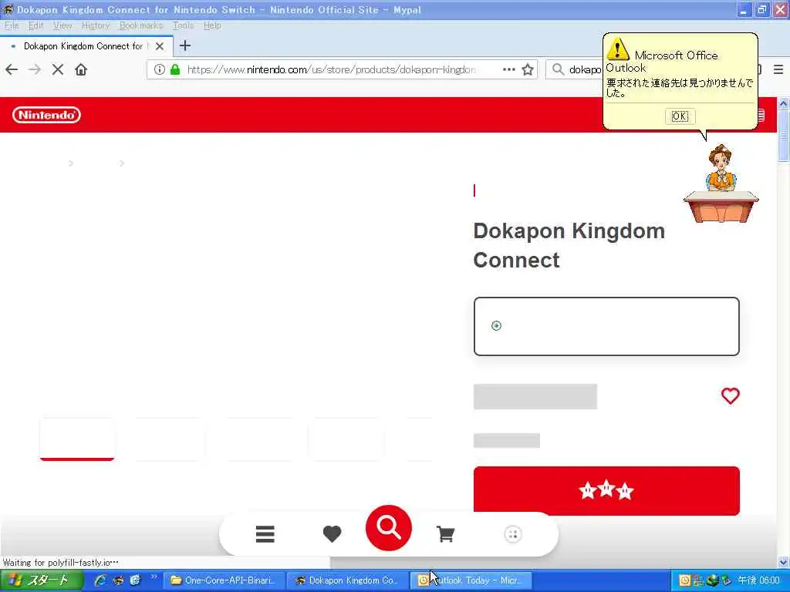
Task: Click the search bar magnifier icon
Action: pyautogui.click(x=558, y=69)
